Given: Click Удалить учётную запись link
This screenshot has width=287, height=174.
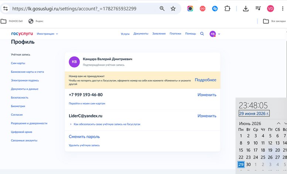Looking at the screenshot, I should (84, 146).
